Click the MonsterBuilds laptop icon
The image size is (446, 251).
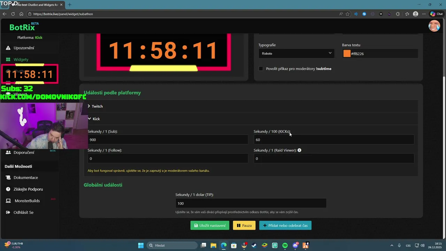(8, 201)
